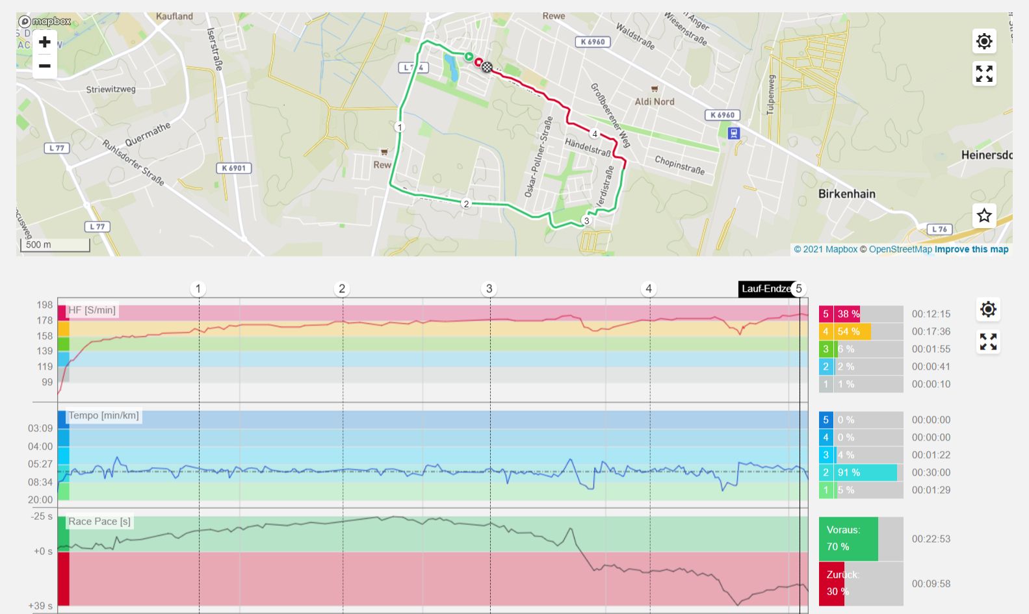This screenshot has height=614, width=1029.
Task: Click the Birkenhain place label on map
Action: point(846,194)
